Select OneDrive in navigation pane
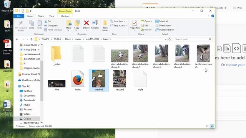This screenshot has height=138, width=246. [29, 80]
